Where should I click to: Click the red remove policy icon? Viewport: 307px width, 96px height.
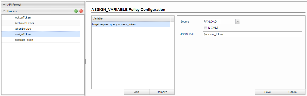81,11
